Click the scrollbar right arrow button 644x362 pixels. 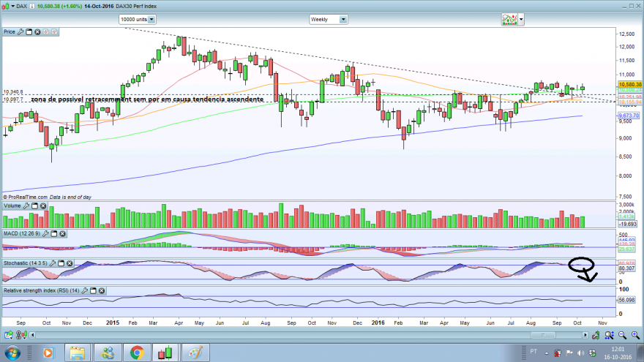pyautogui.click(x=585, y=336)
